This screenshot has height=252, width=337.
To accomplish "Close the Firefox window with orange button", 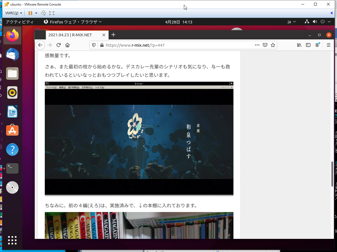I will (329, 35).
